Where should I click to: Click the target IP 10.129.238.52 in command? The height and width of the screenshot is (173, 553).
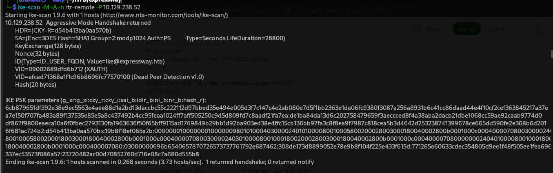pos(121,7)
